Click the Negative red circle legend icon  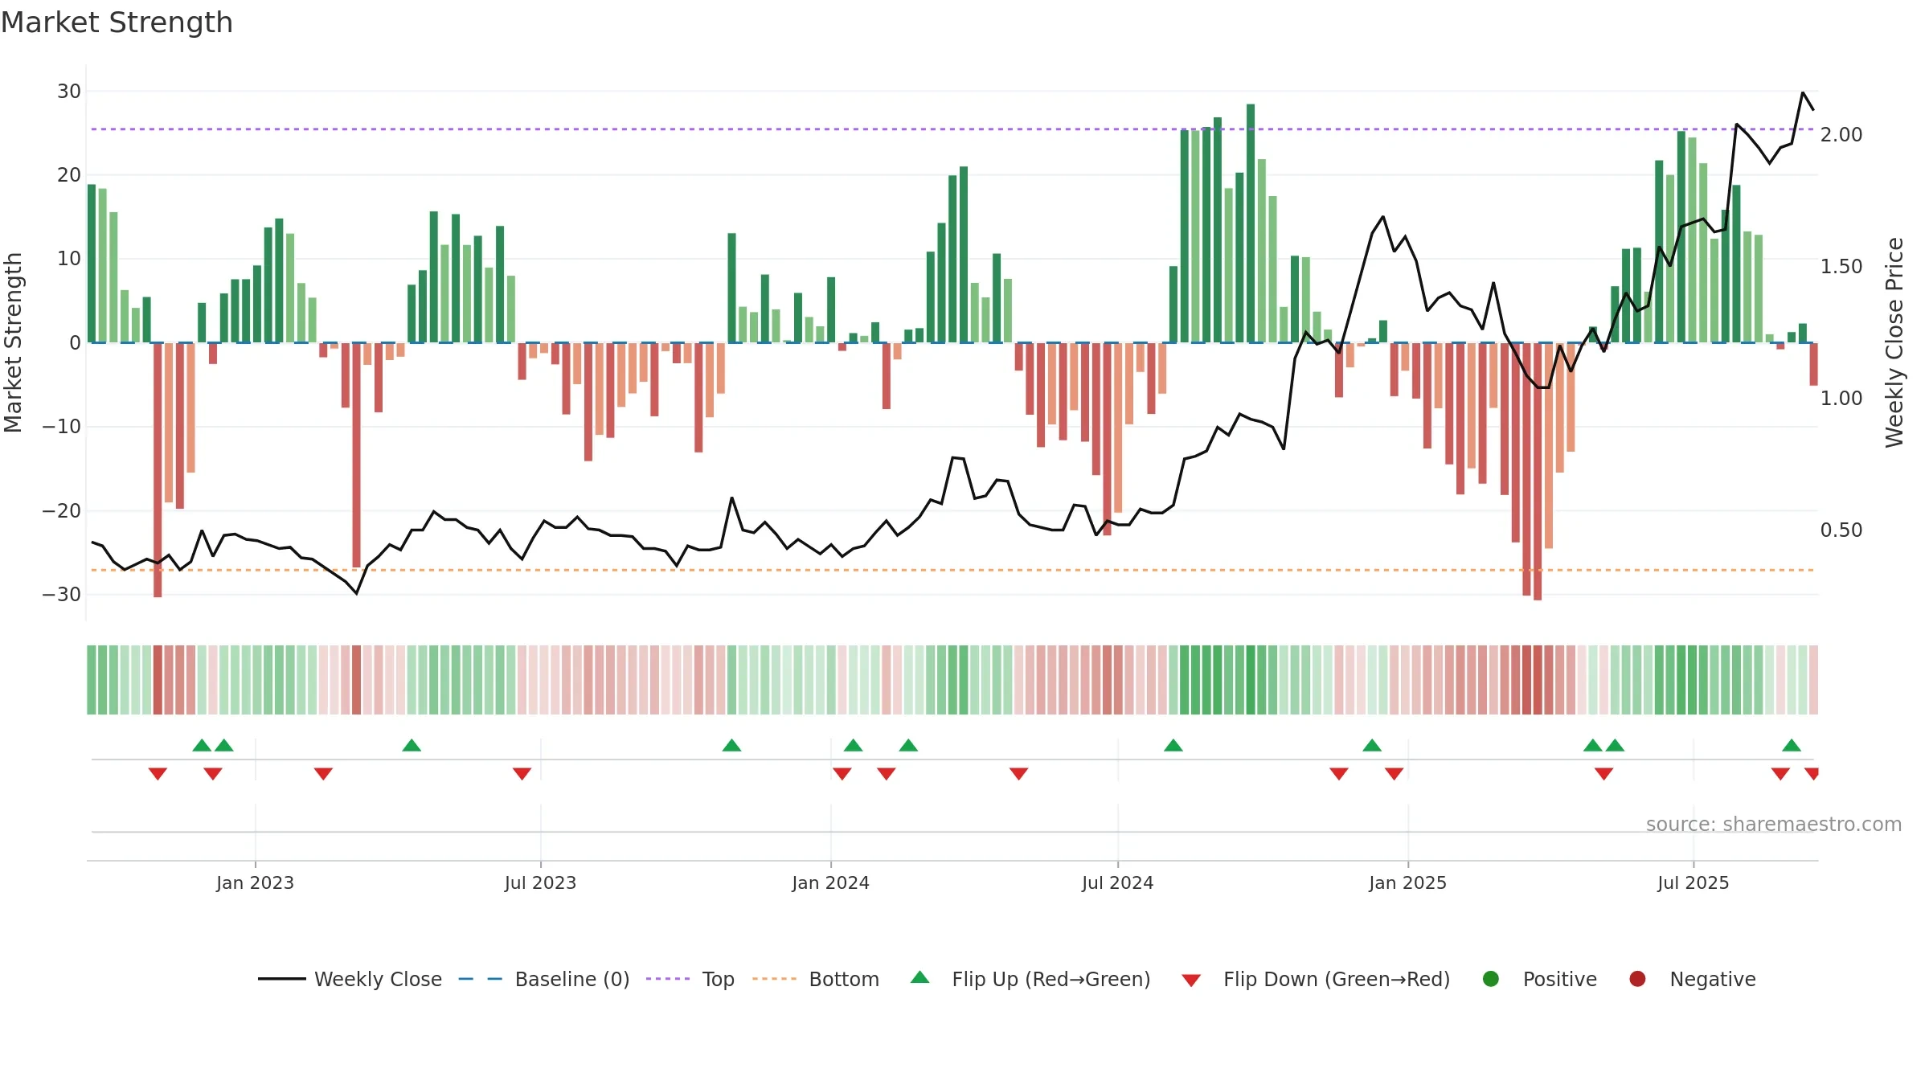(x=1637, y=979)
